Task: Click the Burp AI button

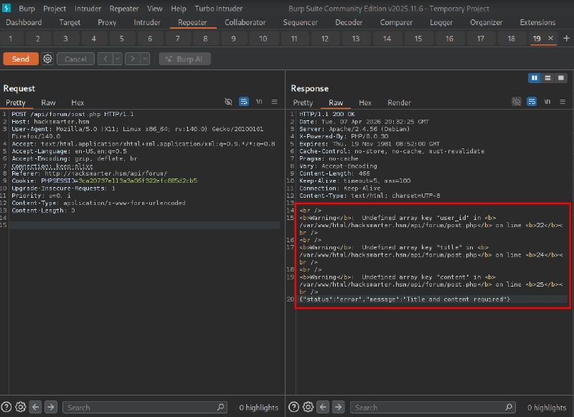Action: (184, 59)
